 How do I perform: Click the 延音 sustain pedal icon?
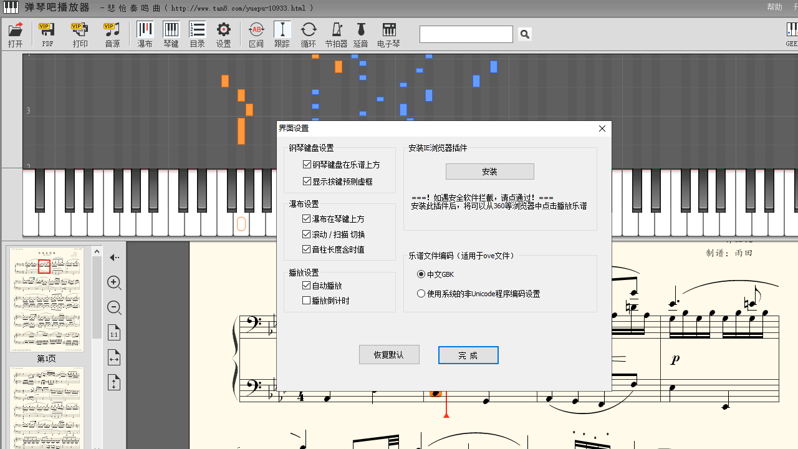360,34
